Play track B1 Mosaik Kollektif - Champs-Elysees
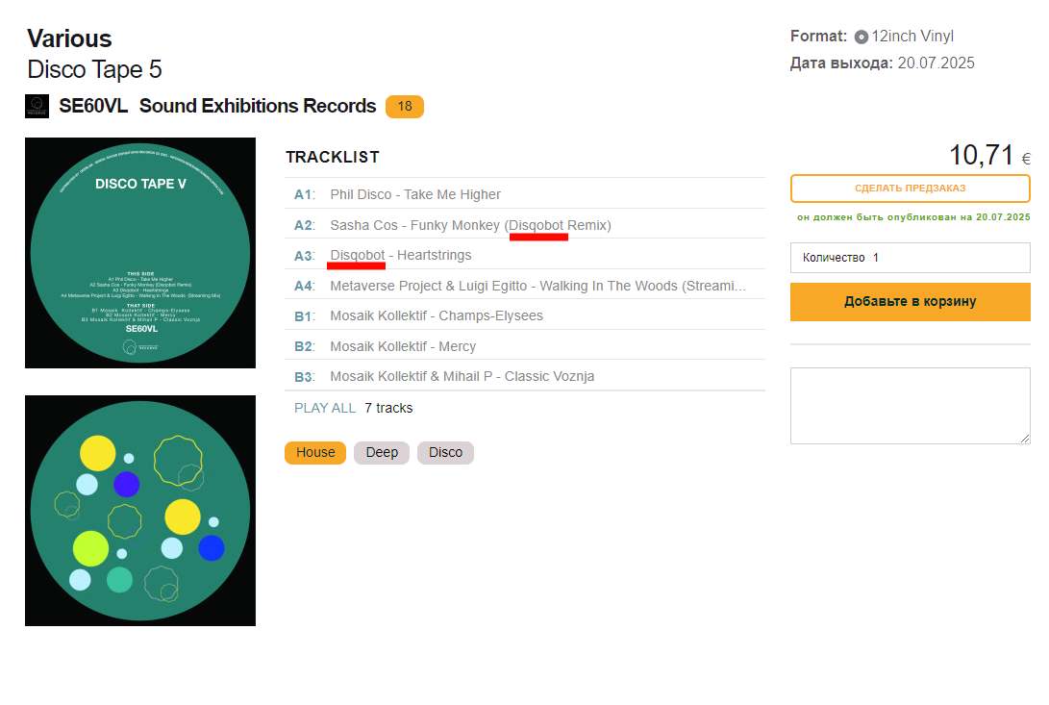This screenshot has width=1049, height=705. click(525, 316)
